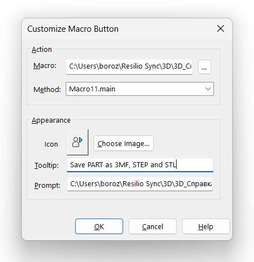This screenshot has width=254, height=262.
Task: Expand the Method dropdown arrow
Action: 208,89
